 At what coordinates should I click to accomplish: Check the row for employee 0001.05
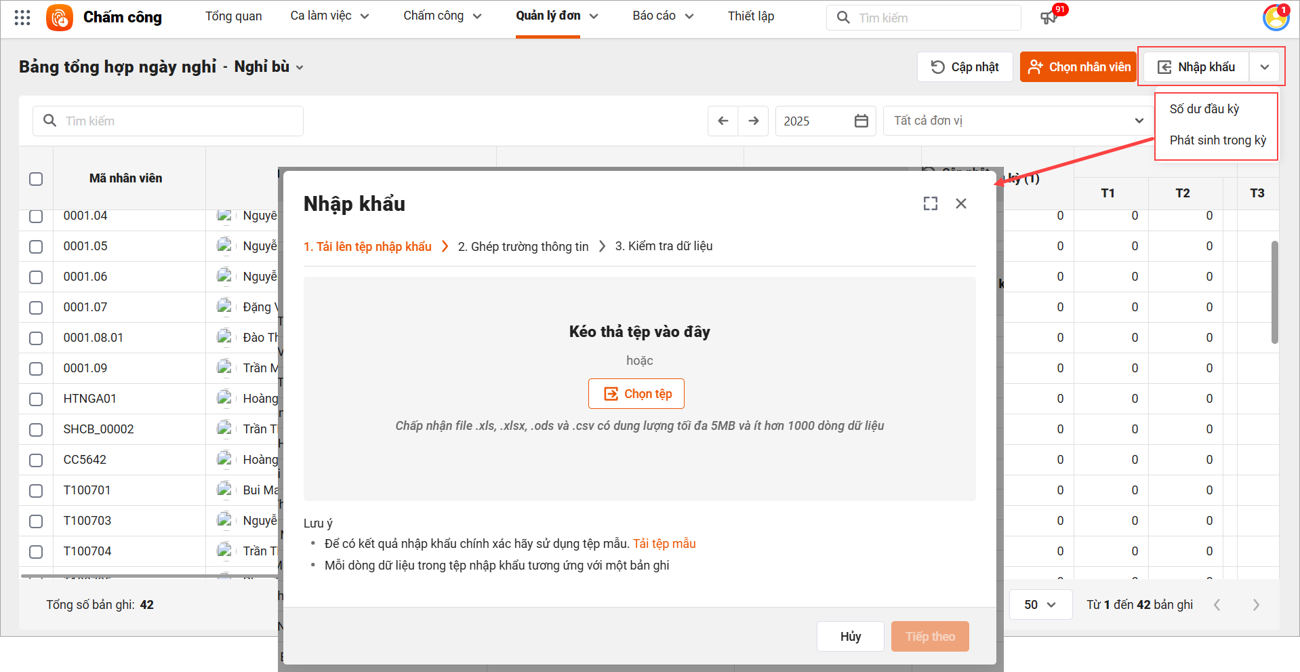coord(36,247)
